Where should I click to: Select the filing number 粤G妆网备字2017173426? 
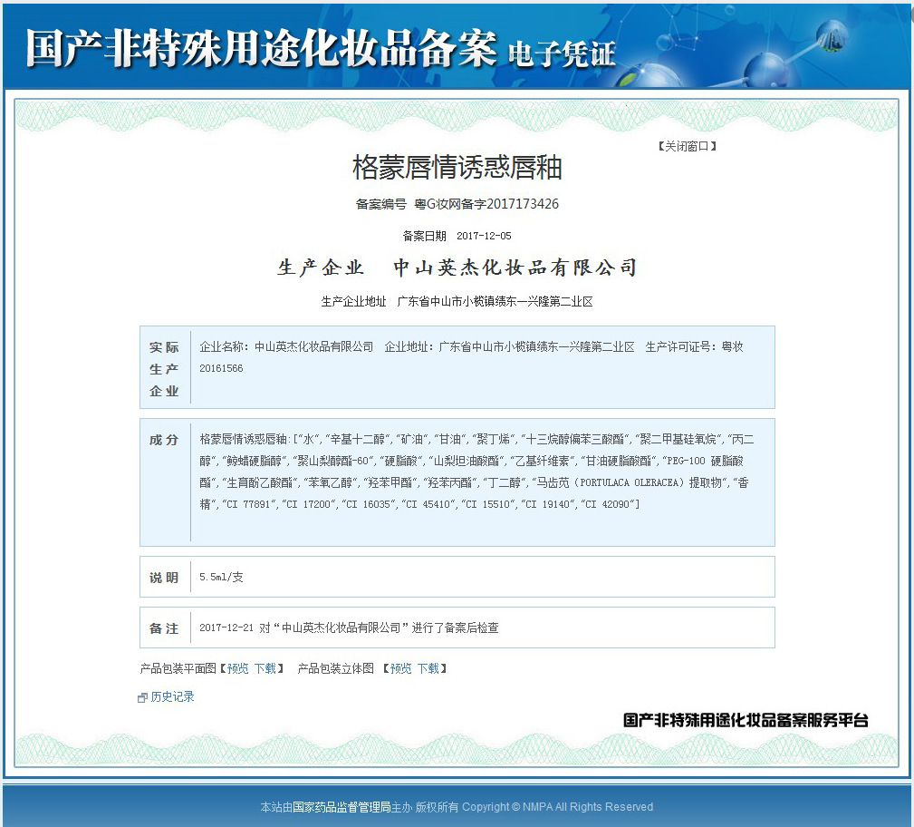point(486,204)
